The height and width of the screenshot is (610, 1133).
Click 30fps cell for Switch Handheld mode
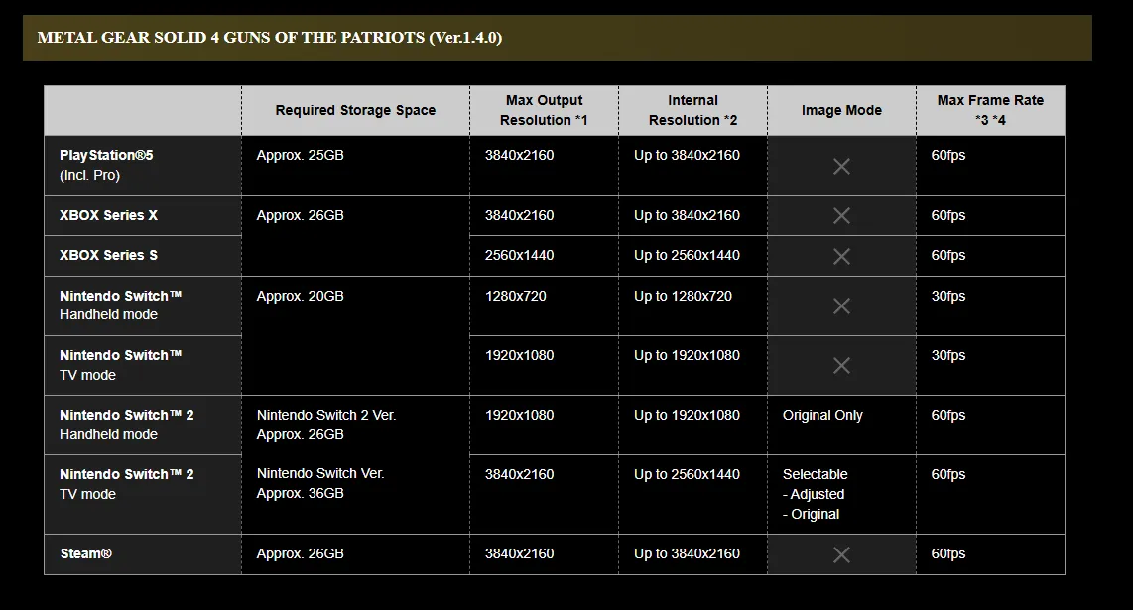pyautogui.click(x=948, y=296)
